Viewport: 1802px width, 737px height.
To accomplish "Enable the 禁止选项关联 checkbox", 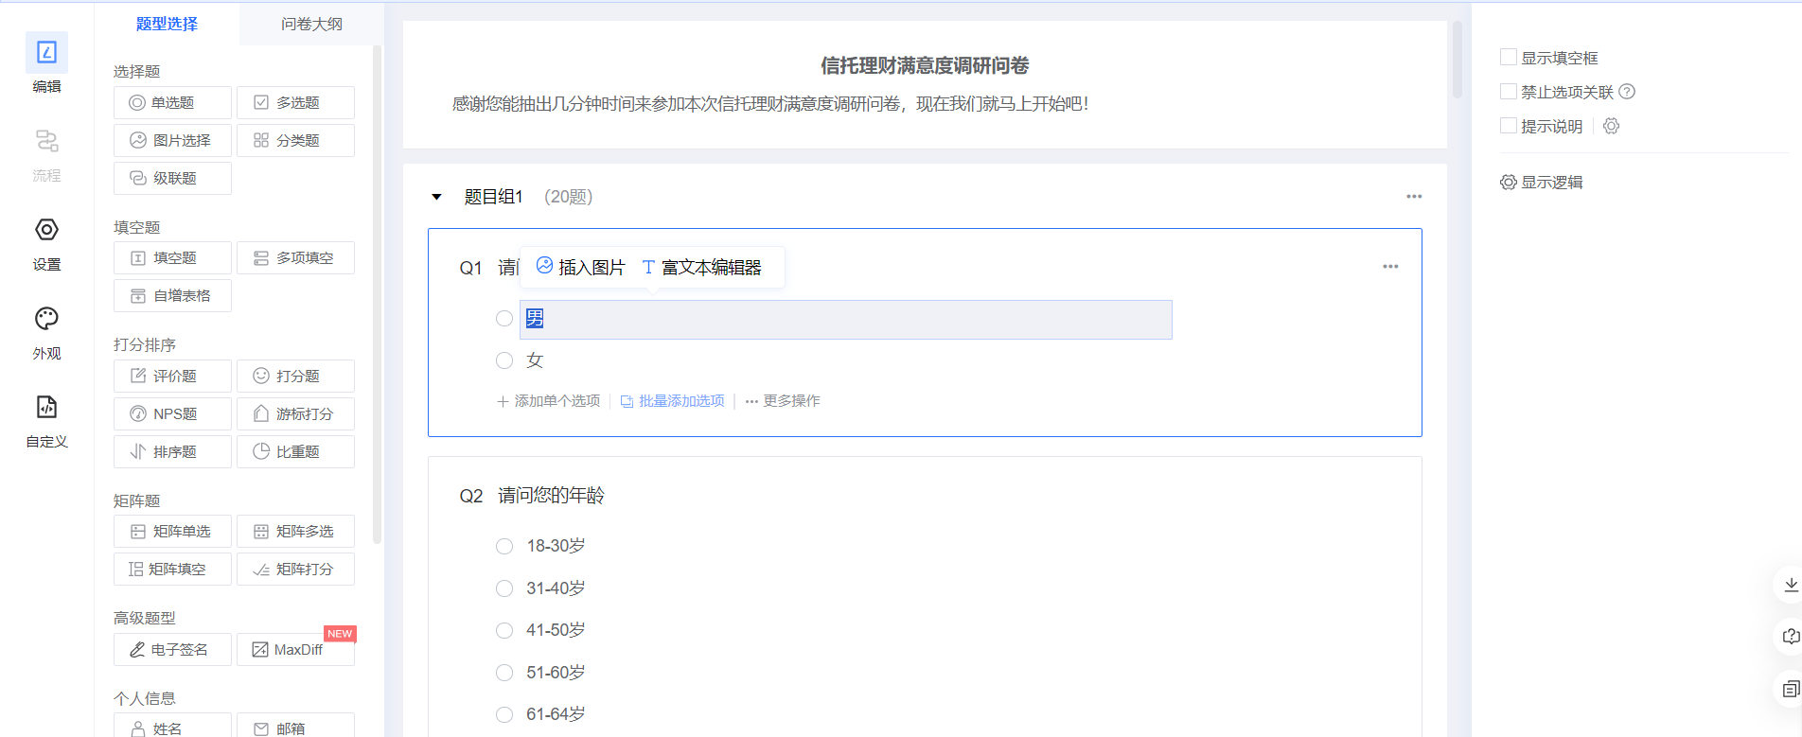I will pyautogui.click(x=1509, y=91).
